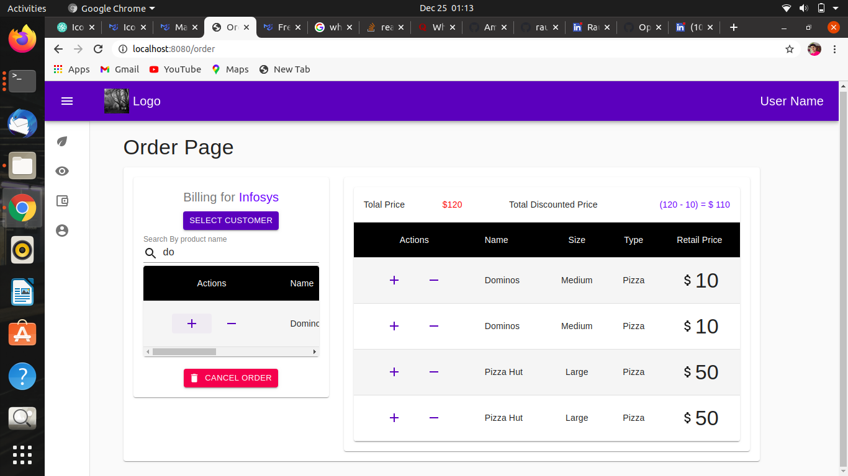Increment quantity of Dominos in search results

pyautogui.click(x=191, y=323)
